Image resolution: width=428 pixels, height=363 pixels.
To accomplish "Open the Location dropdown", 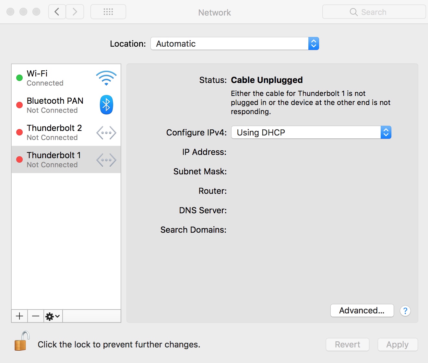I will click(235, 43).
